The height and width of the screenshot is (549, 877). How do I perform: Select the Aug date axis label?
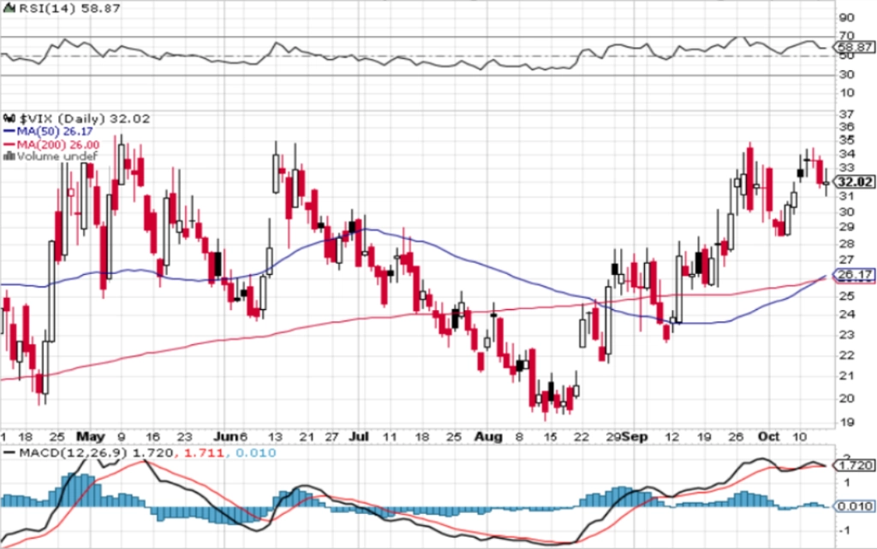point(488,437)
